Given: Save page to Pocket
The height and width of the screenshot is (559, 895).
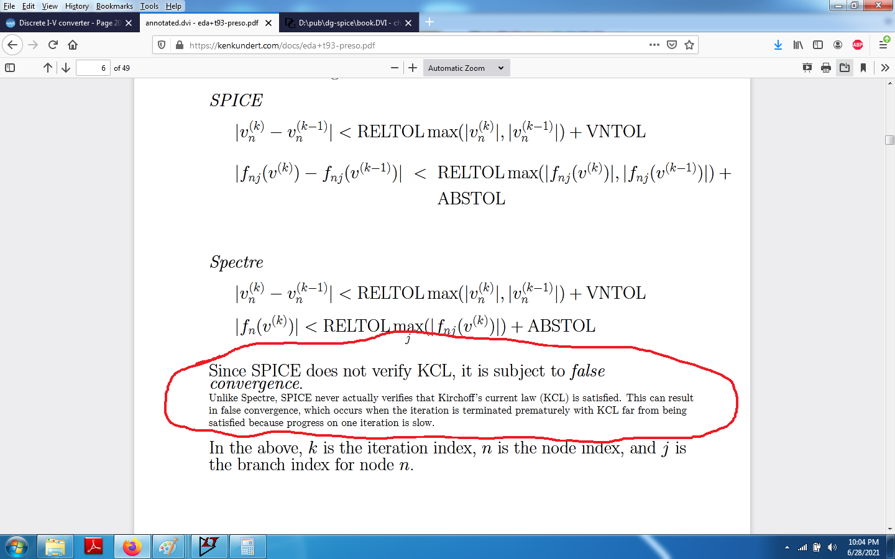Looking at the screenshot, I should (672, 45).
